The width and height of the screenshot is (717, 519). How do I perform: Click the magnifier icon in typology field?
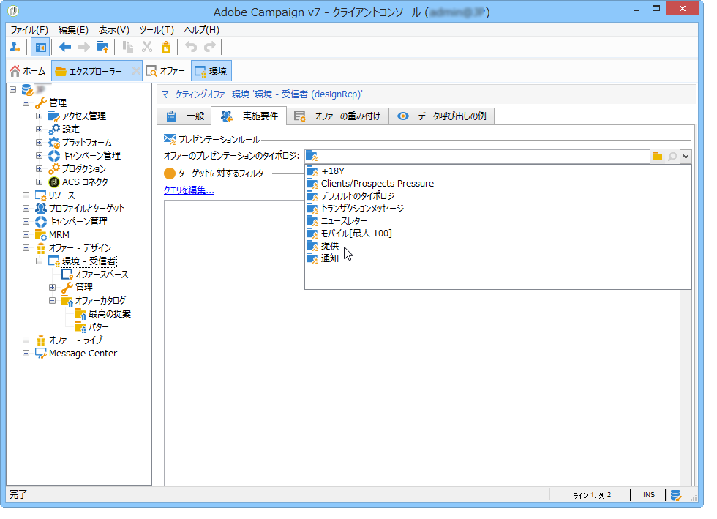click(x=672, y=157)
